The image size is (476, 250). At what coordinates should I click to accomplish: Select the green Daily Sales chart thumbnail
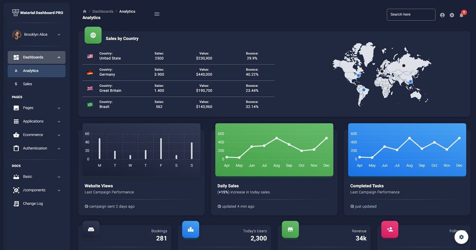(274, 149)
